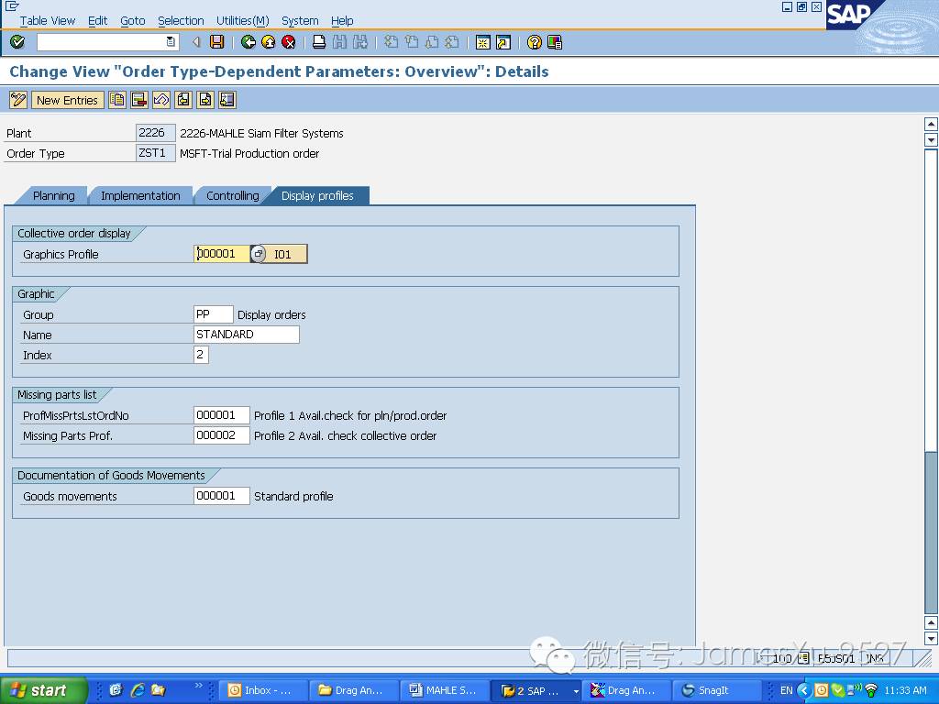Screen dimensions: 939x704
Task: Open the Table View menu
Action: 48,20
